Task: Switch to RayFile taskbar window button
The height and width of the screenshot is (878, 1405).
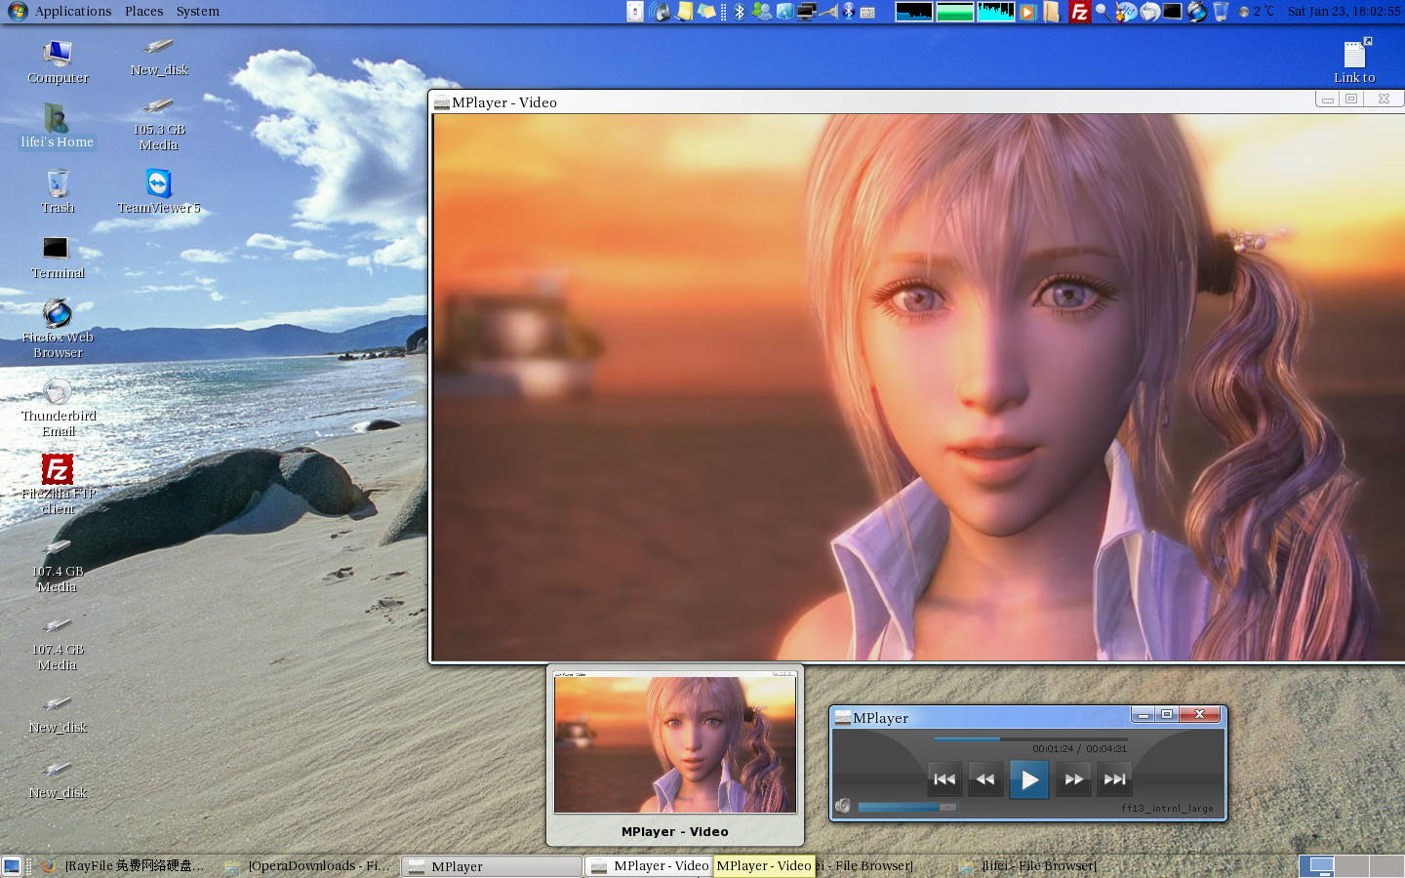Action: pos(123,866)
